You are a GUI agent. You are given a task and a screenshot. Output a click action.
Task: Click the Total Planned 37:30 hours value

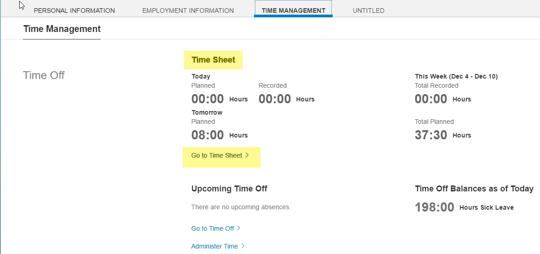click(x=443, y=135)
